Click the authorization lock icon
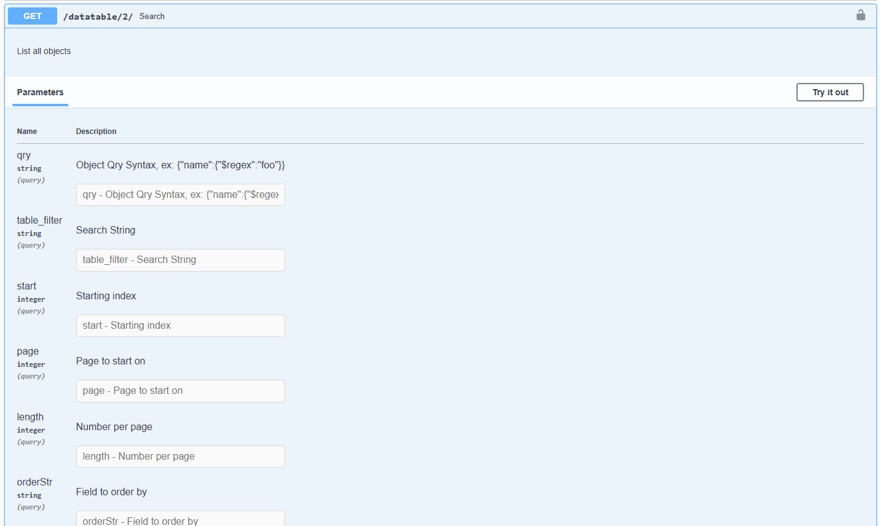Image resolution: width=880 pixels, height=526 pixels. (x=860, y=15)
